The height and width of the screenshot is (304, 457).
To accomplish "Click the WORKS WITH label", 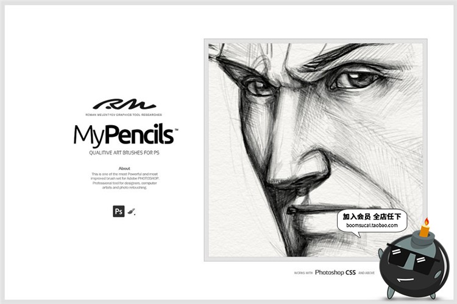I will click(303, 273).
